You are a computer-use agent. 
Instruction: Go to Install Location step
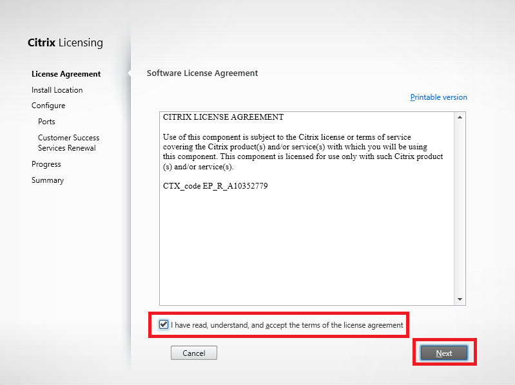coord(57,90)
